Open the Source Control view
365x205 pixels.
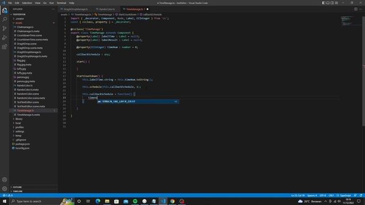pos(5,28)
